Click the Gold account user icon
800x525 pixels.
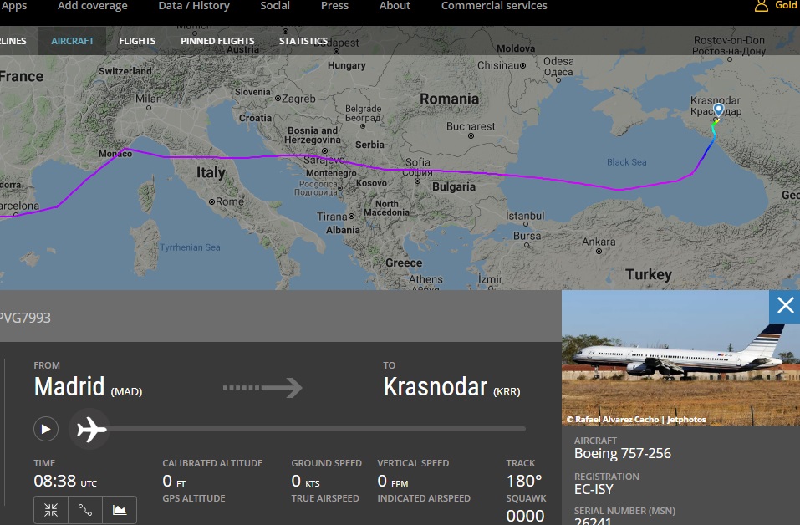tap(761, 6)
